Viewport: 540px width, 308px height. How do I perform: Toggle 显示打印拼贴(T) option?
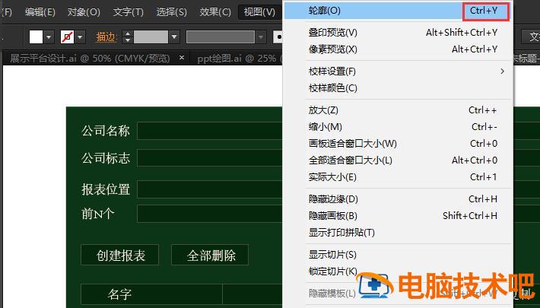tap(341, 233)
